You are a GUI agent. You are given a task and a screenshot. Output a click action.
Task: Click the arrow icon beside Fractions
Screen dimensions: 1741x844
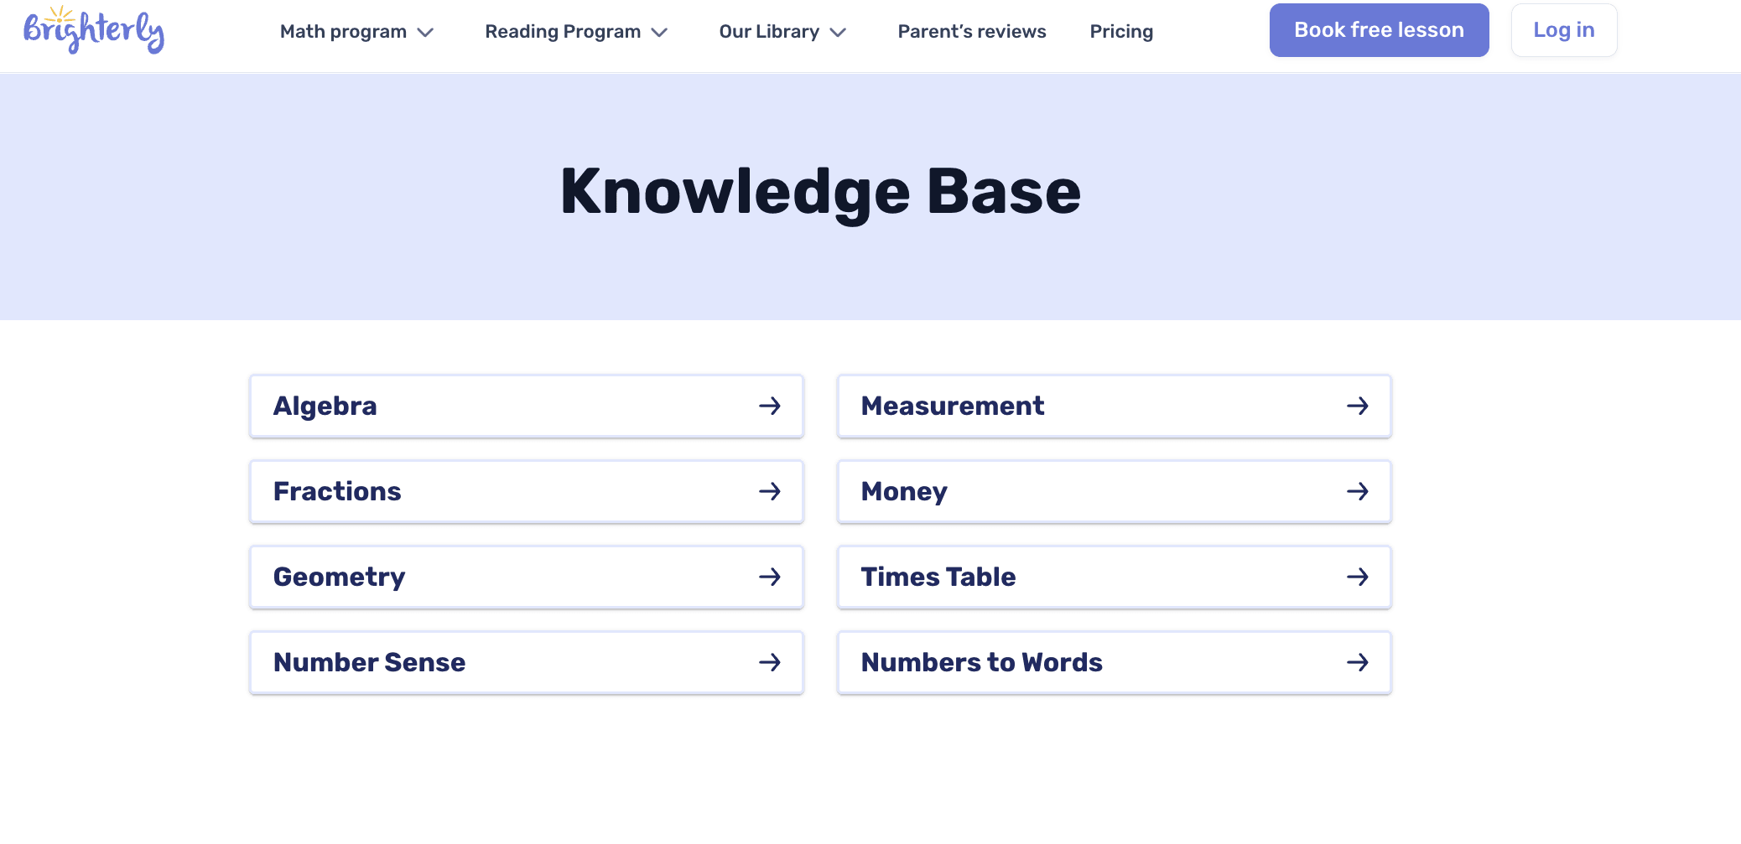click(x=769, y=492)
